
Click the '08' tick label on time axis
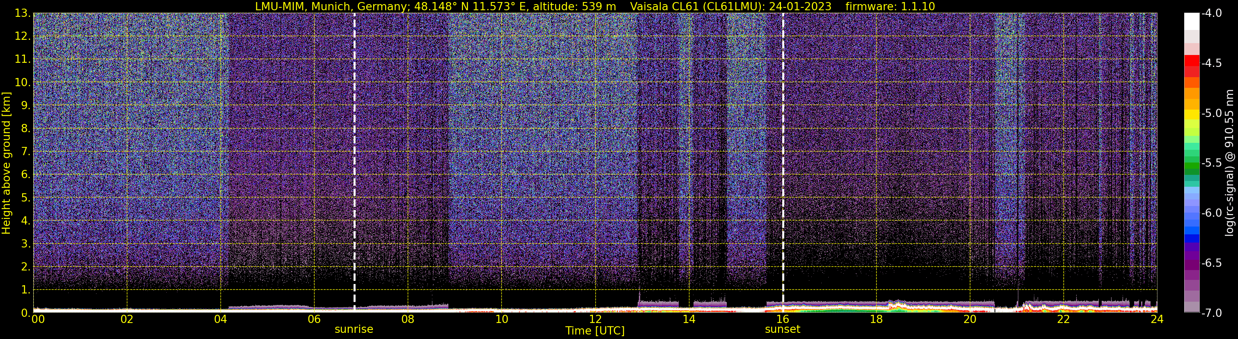click(408, 320)
